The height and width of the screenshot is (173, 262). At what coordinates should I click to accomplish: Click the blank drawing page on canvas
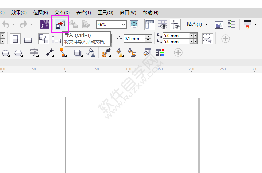(132, 135)
